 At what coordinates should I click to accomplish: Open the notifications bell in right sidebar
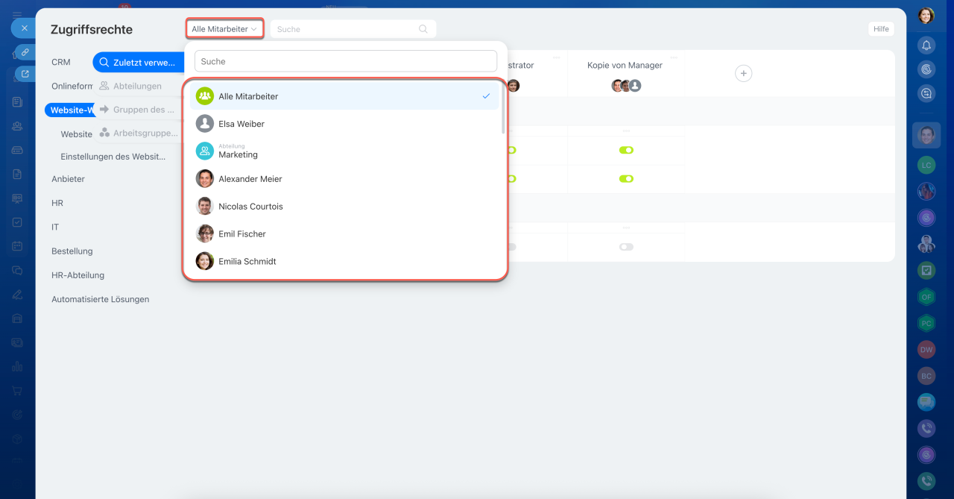(926, 45)
